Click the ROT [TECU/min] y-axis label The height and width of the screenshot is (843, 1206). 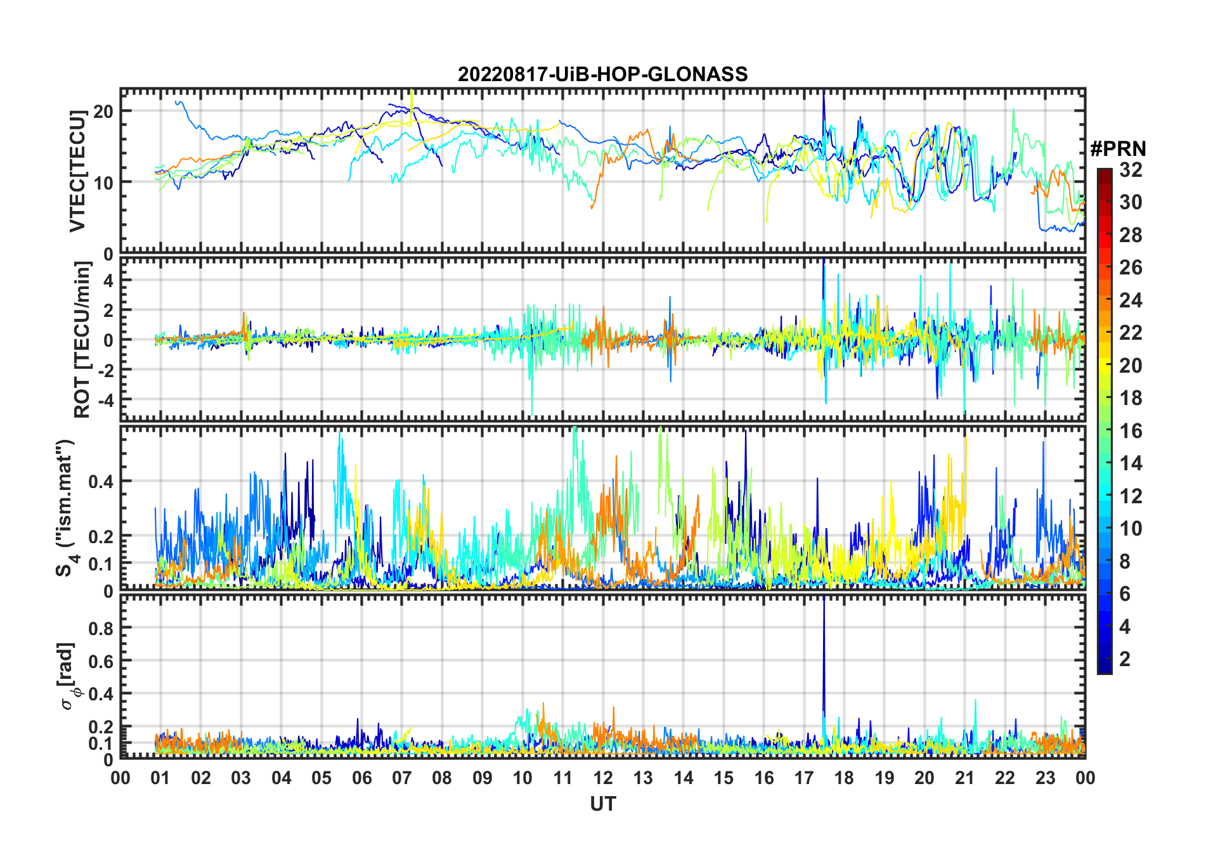[x=82, y=340]
